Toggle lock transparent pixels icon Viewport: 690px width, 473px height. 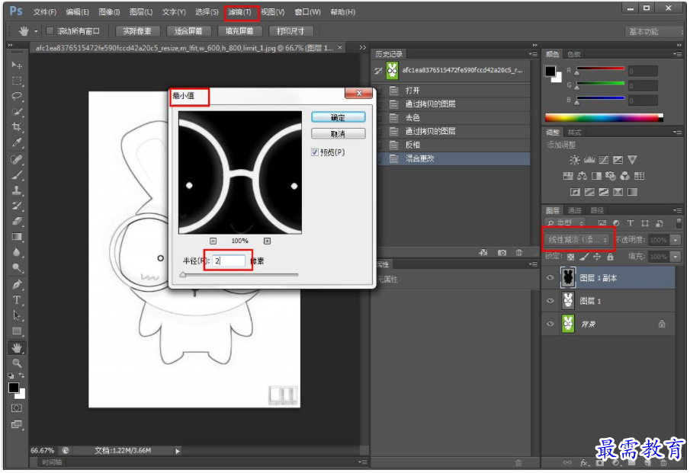[571, 257]
